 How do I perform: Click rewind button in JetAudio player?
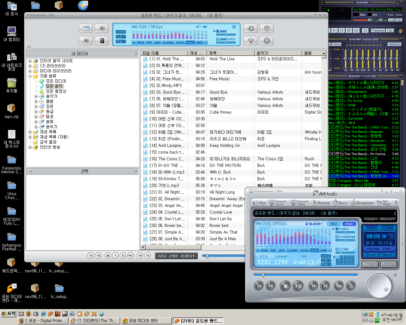[x=270, y=286]
